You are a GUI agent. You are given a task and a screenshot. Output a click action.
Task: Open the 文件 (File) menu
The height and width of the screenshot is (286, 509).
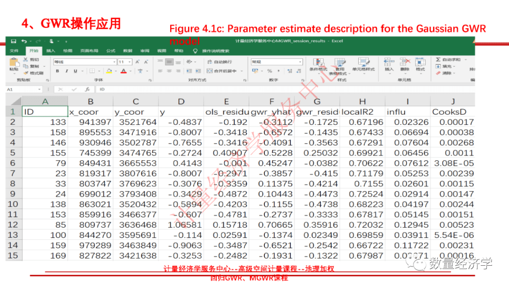15,50
